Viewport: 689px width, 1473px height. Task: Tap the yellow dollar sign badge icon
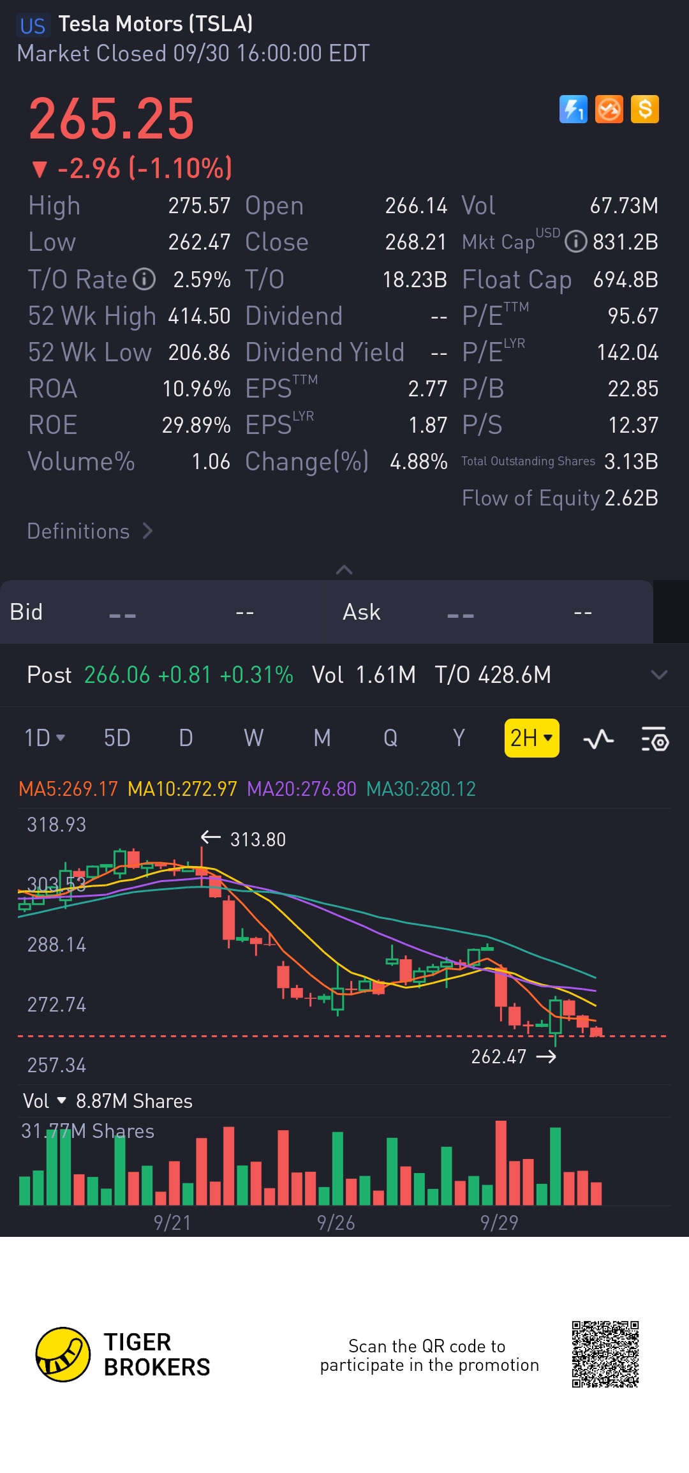coord(644,109)
